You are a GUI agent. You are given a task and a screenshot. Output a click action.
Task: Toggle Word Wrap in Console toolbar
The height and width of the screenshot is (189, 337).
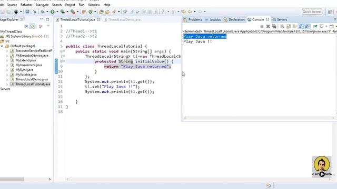click(x=295, y=26)
